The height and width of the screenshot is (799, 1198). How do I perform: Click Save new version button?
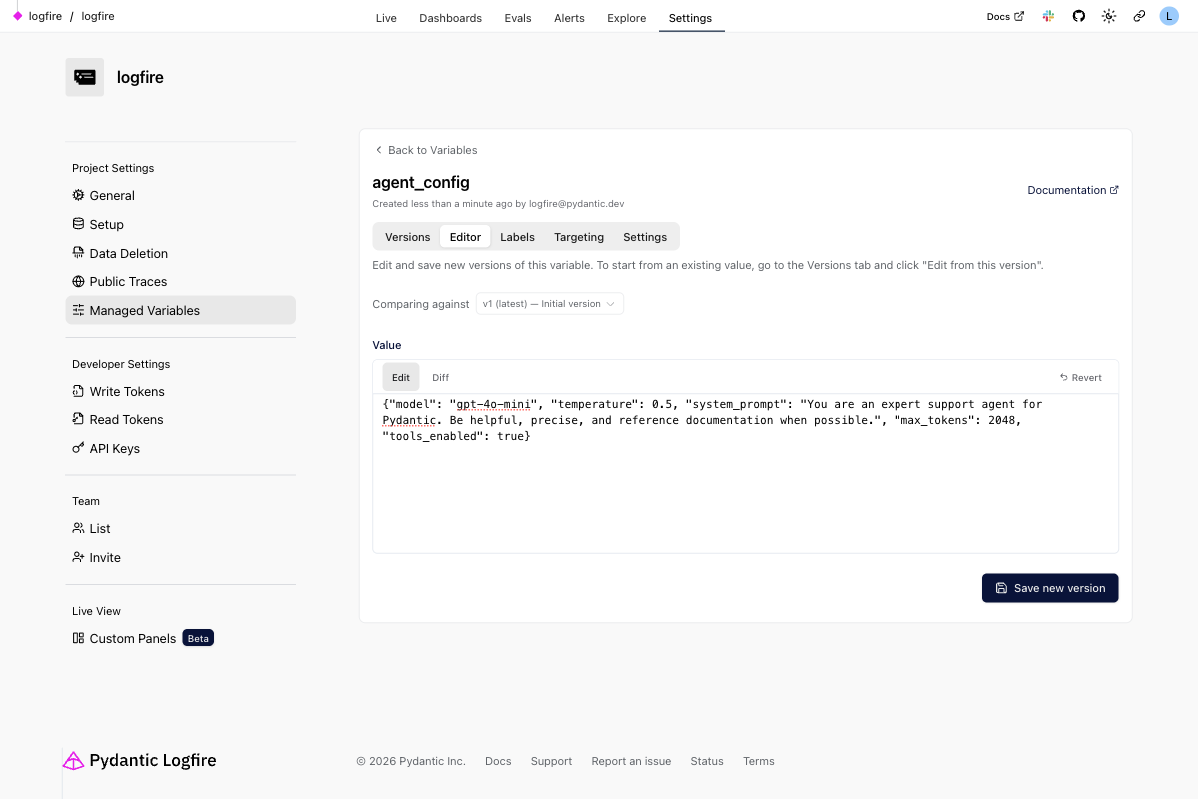tap(1050, 588)
